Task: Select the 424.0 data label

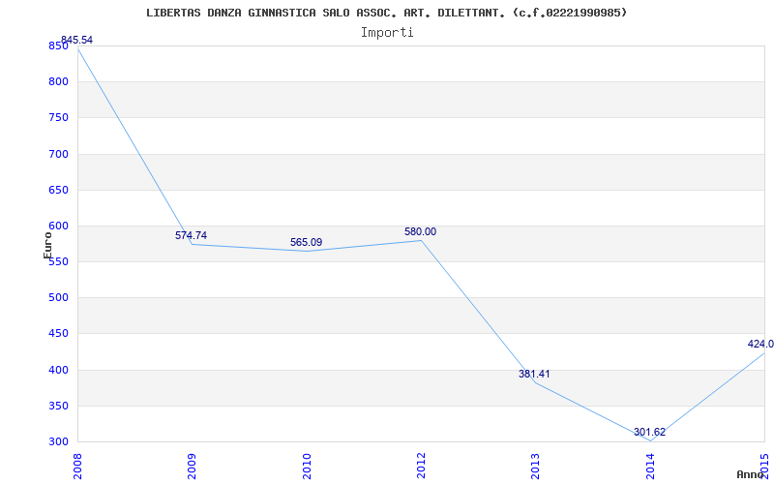Action: click(x=760, y=345)
